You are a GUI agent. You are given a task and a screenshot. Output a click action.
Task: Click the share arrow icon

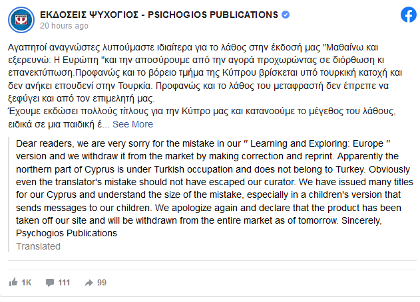point(89,283)
